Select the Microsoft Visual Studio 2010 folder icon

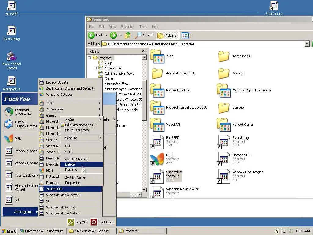(x=157, y=108)
